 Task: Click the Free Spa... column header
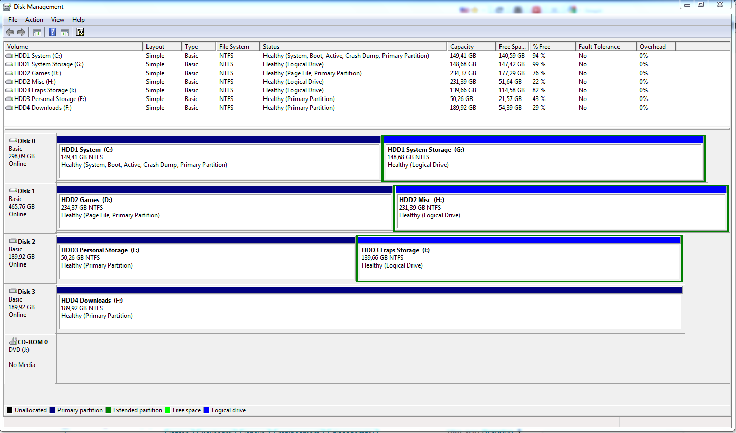click(512, 46)
